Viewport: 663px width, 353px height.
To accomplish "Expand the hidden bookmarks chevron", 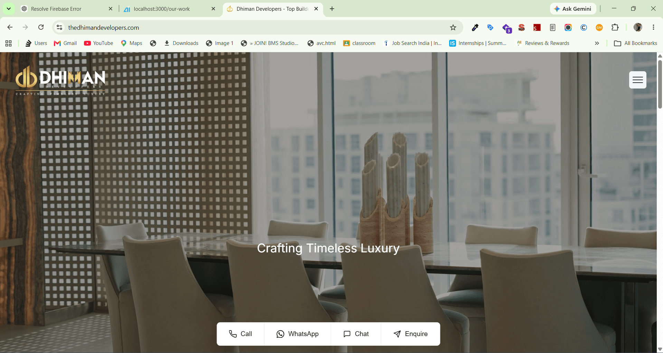I will pos(597,43).
